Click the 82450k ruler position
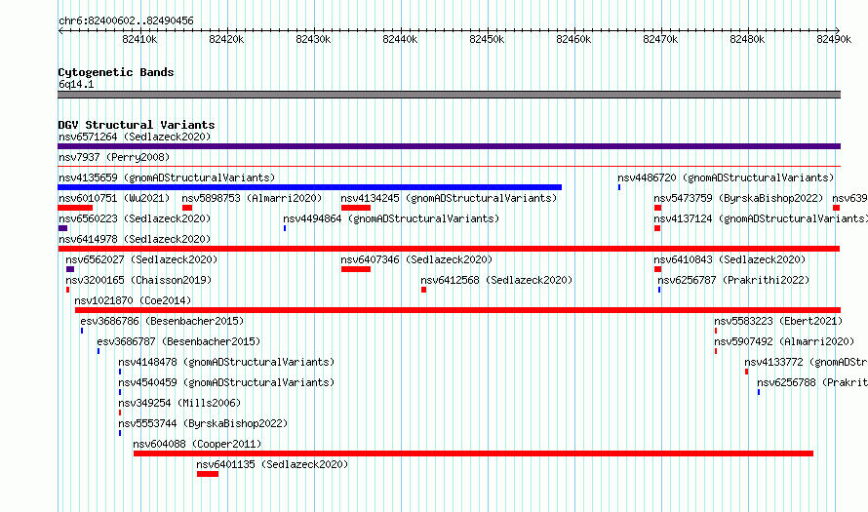Image resolution: width=868 pixels, height=512 pixels. click(487, 39)
